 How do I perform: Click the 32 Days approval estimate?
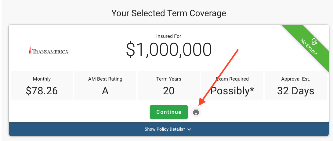coord(295,91)
